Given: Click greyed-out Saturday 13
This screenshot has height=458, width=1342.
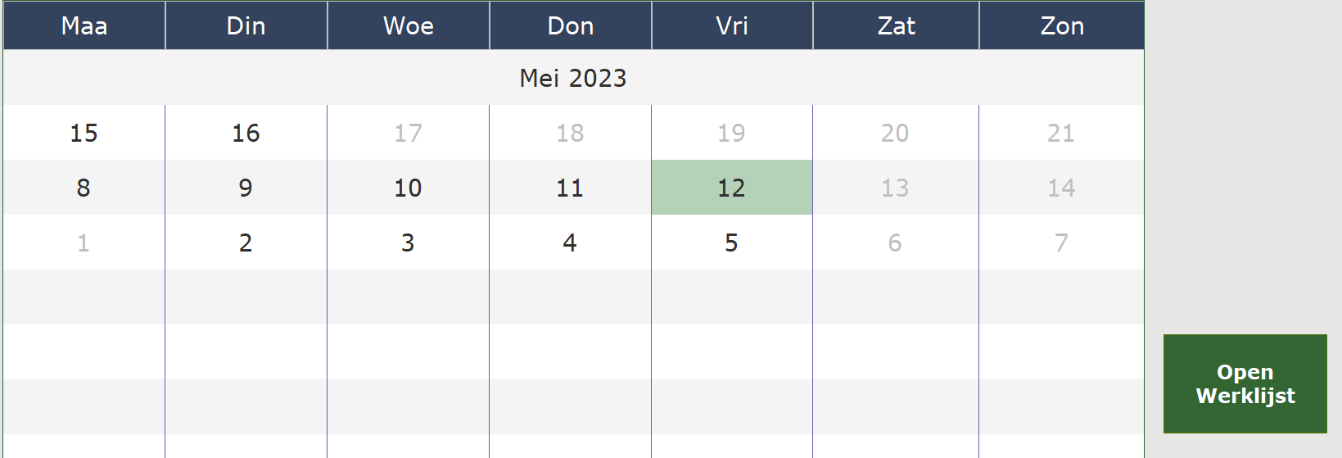Looking at the screenshot, I should pyautogui.click(x=896, y=188).
